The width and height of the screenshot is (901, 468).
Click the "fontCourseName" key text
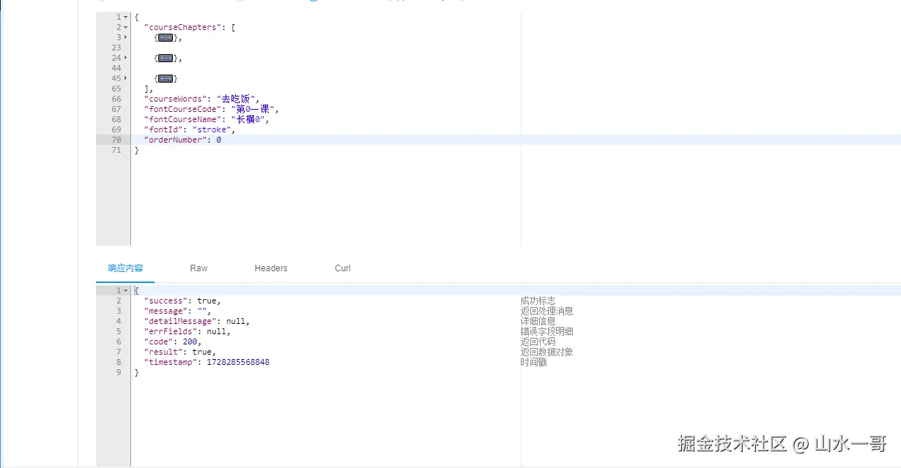(182, 119)
